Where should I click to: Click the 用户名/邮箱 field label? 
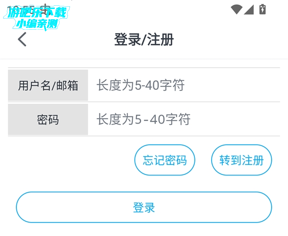point(48,86)
